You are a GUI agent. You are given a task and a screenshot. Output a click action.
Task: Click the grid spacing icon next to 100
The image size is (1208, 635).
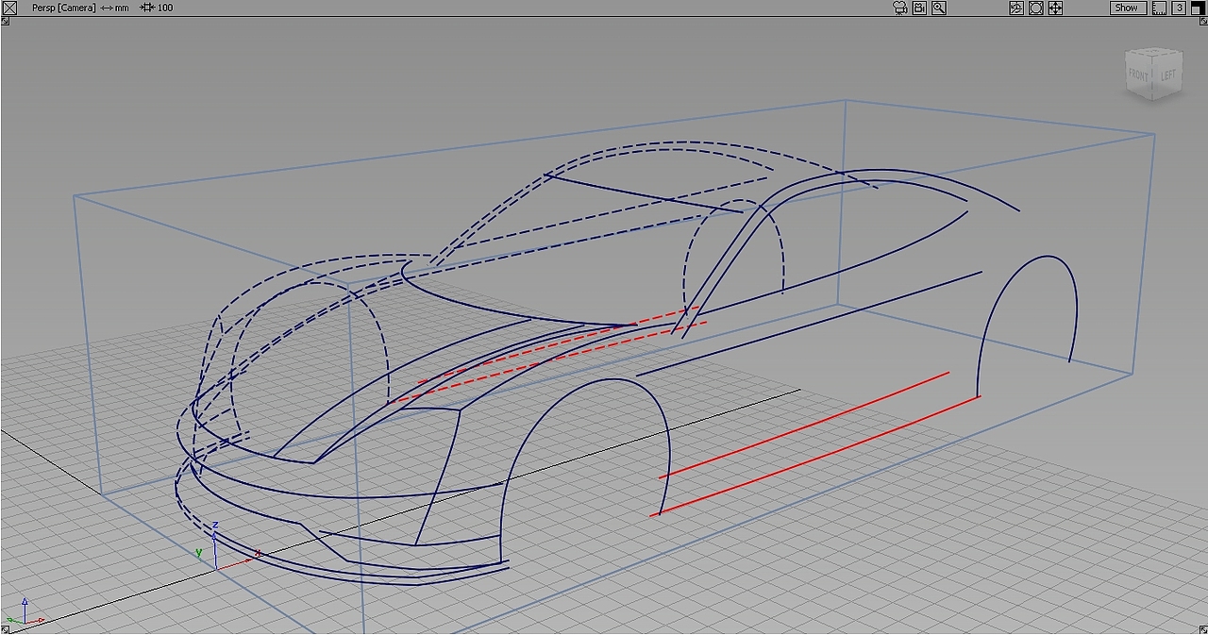click(x=146, y=8)
